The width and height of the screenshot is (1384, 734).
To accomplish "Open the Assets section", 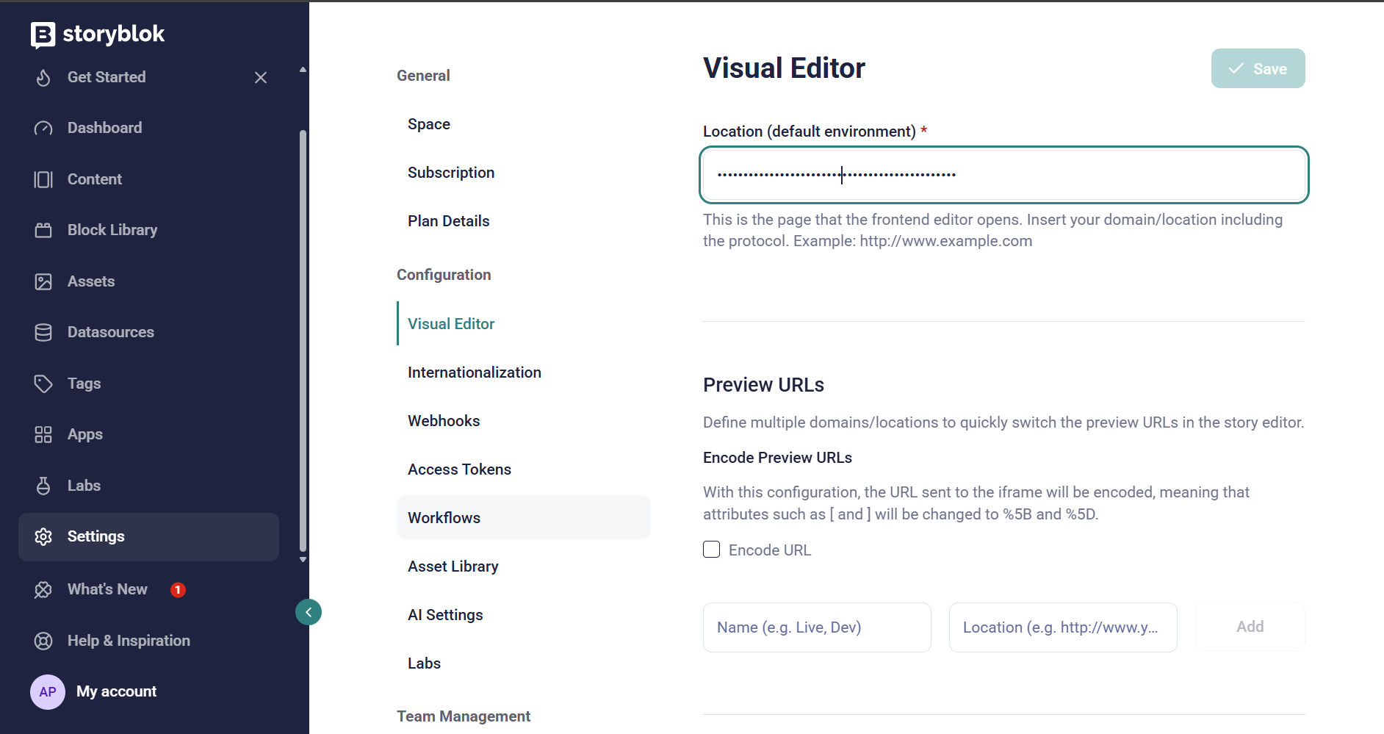I will point(91,281).
